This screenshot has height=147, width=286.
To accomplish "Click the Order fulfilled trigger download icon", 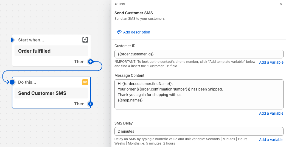I will point(85,40).
